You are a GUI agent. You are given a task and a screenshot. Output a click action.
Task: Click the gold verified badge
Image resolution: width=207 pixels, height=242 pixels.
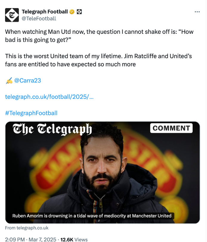(x=72, y=12)
